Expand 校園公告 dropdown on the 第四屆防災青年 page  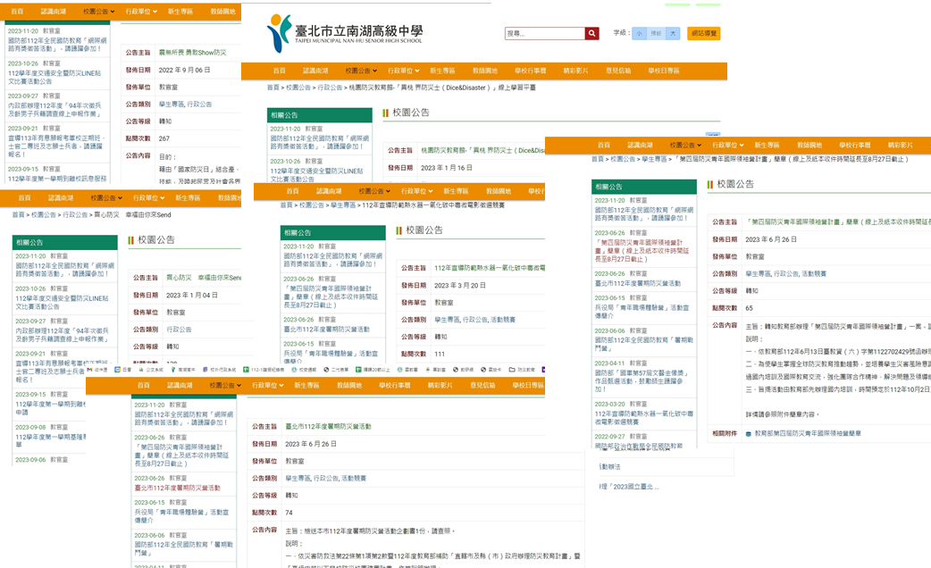coord(685,145)
